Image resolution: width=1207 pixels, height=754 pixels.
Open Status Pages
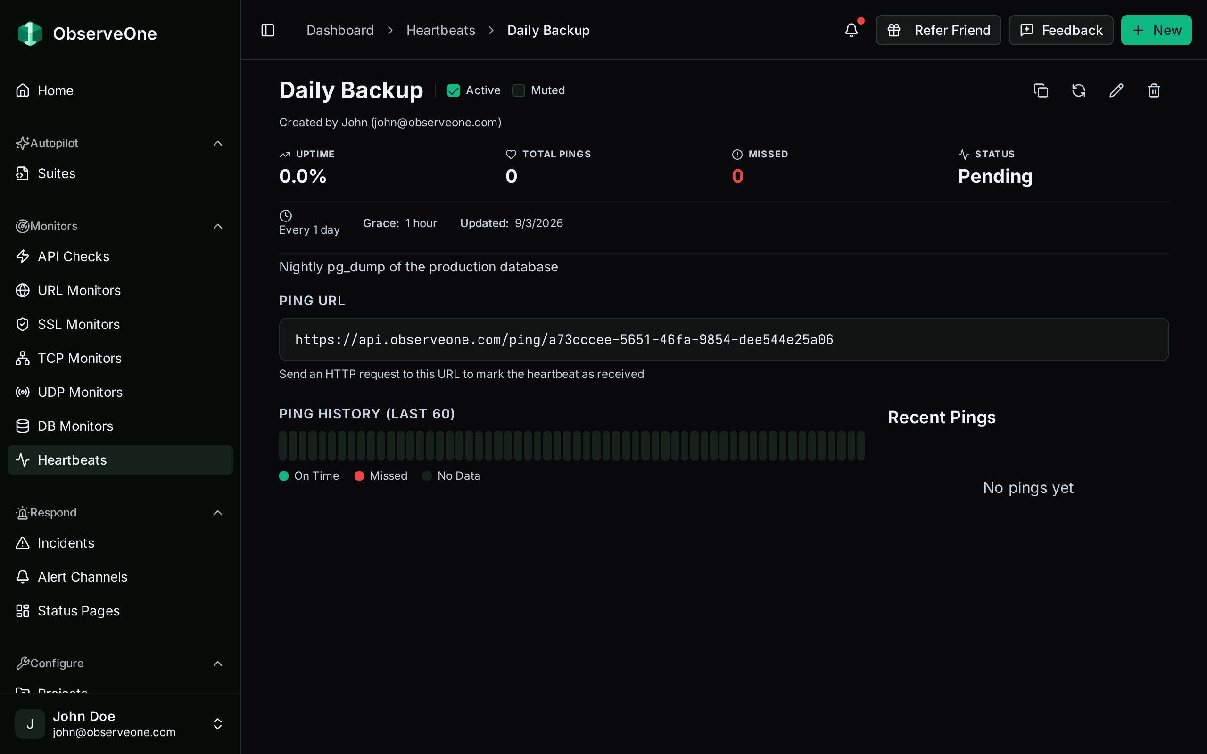[120, 611]
